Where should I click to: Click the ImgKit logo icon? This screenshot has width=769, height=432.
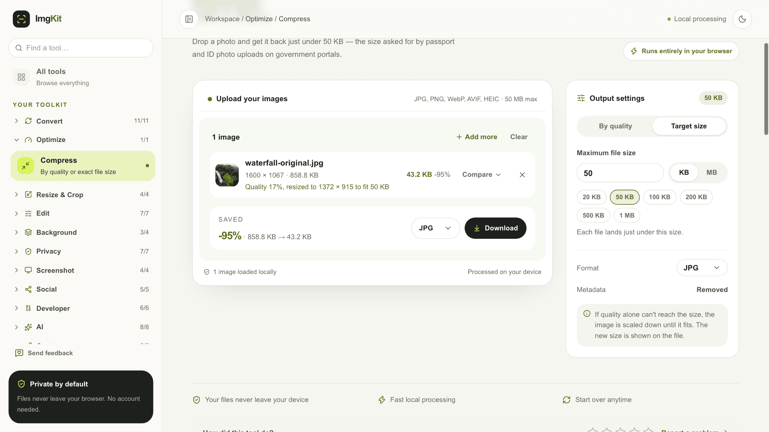tap(21, 19)
